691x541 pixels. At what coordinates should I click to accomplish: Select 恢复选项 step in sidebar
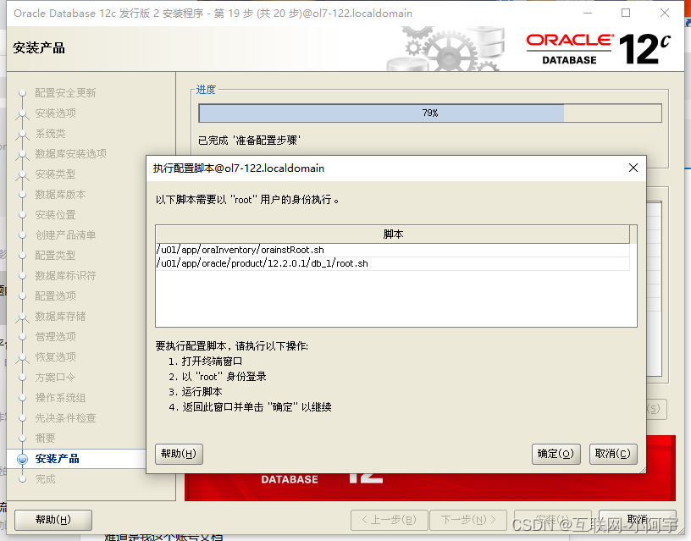click(x=56, y=356)
